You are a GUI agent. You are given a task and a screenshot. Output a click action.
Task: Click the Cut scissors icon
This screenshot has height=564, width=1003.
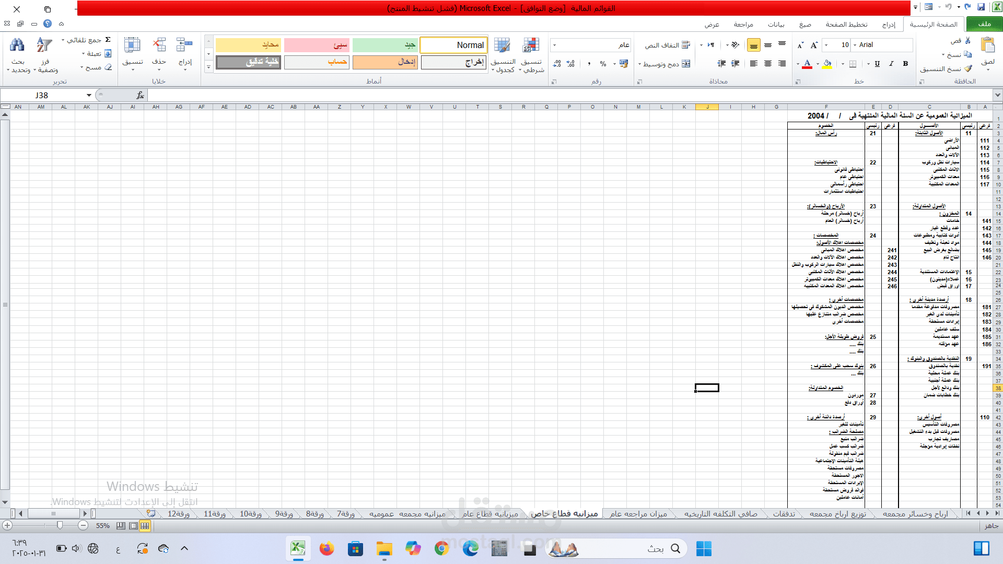pos(968,40)
